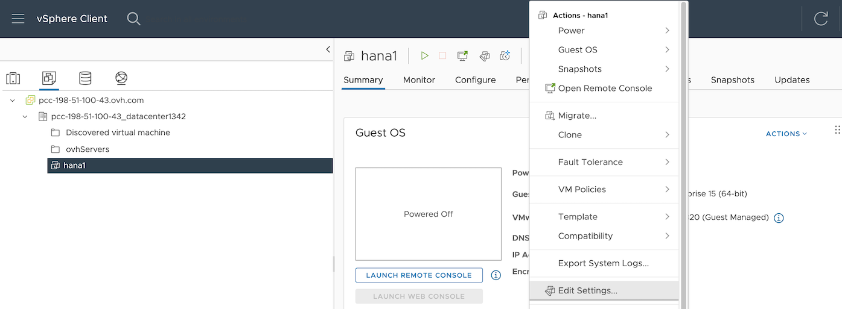Switch to the Monitor tab
This screenshot has width=842, height=309.
tap(419, 80)
